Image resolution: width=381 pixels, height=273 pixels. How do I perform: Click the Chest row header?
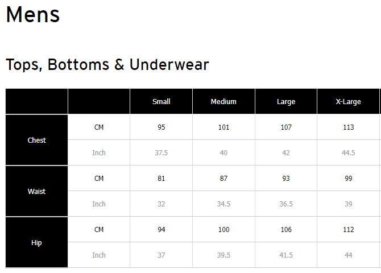click(x=37, y=140)
